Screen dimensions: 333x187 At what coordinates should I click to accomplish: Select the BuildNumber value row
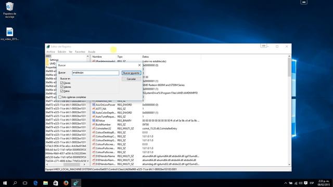[146, 125]
